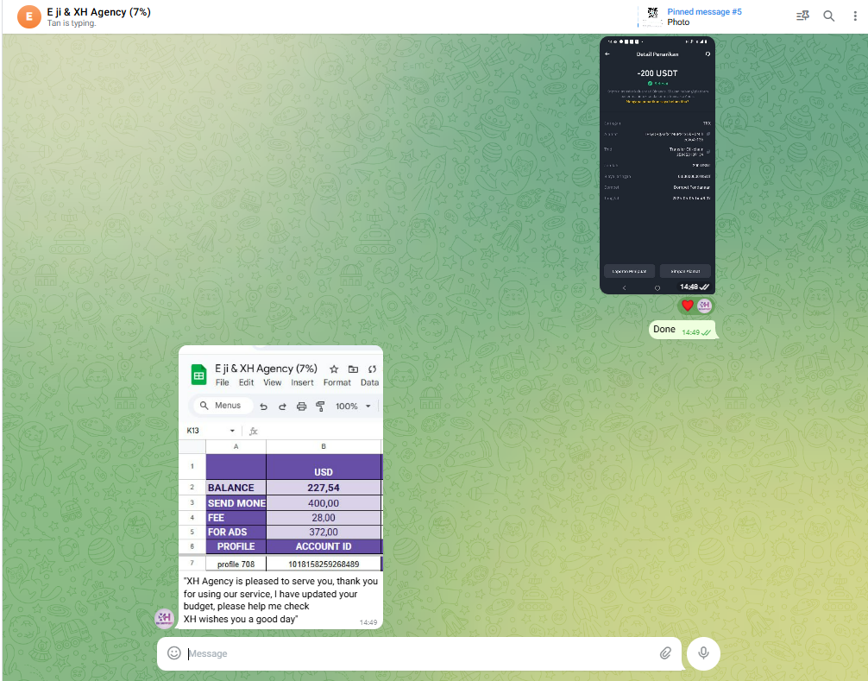868x681 pixels.
Task: Search in this chat using magnifier icon
Action: click(x=828, y=16)
